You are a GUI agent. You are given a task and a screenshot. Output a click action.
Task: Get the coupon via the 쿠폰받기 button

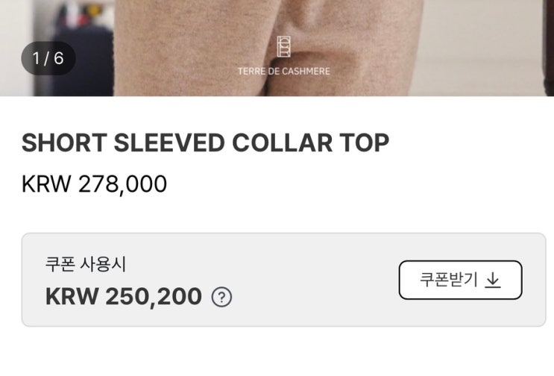tap(460, 280)
